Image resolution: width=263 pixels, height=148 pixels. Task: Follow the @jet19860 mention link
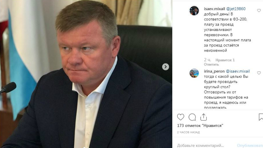pos(236,9)
